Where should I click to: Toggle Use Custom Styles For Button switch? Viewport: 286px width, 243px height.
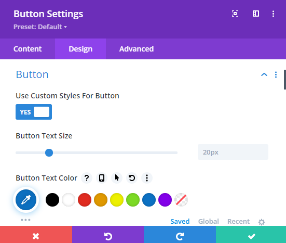pos(34,112)
